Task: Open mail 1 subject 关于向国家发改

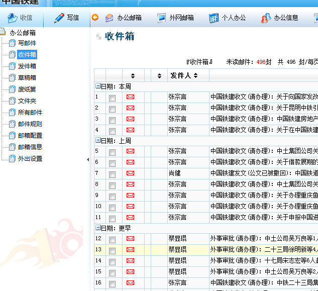Action: 264,97
